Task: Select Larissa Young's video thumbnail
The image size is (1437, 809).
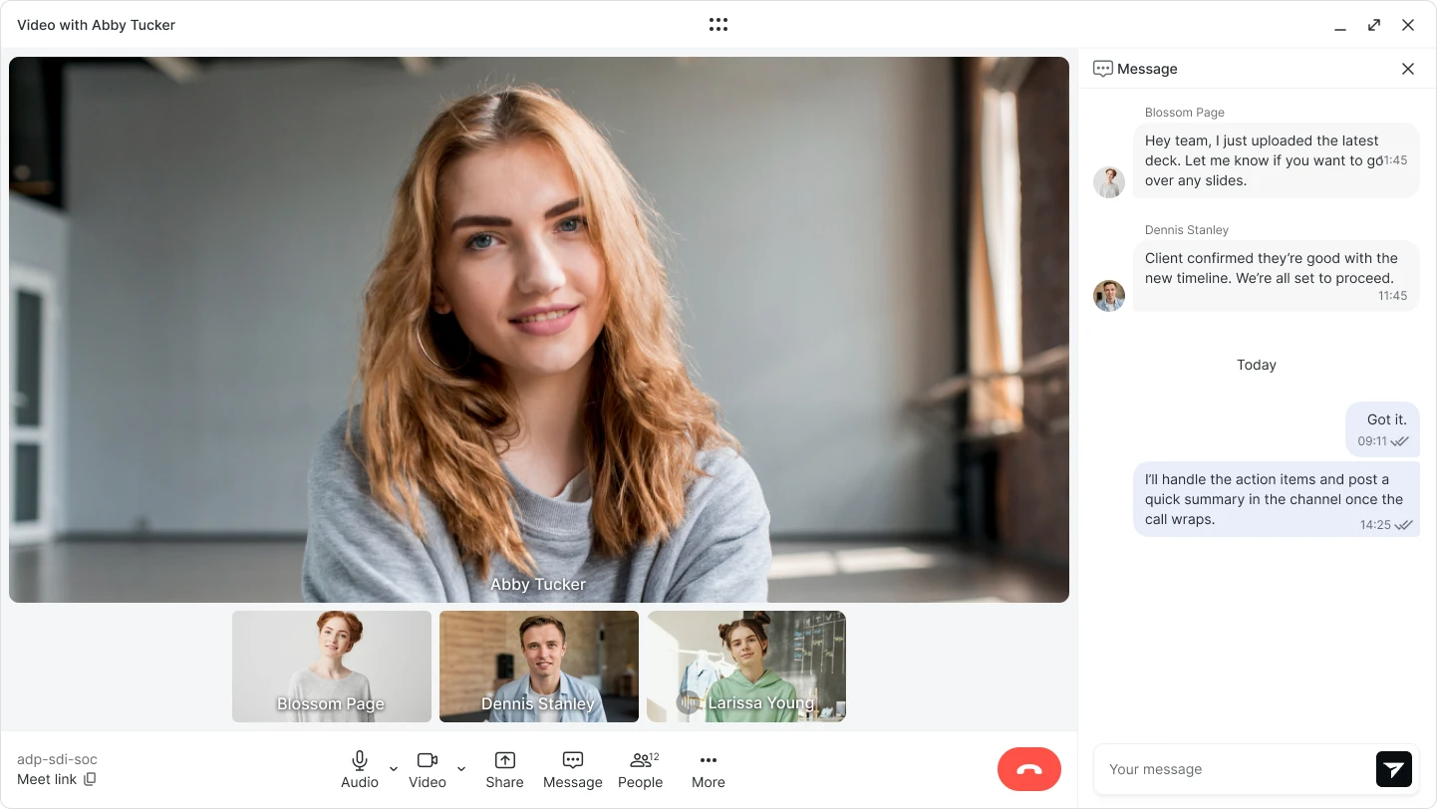Action: [x=746, y=667]
